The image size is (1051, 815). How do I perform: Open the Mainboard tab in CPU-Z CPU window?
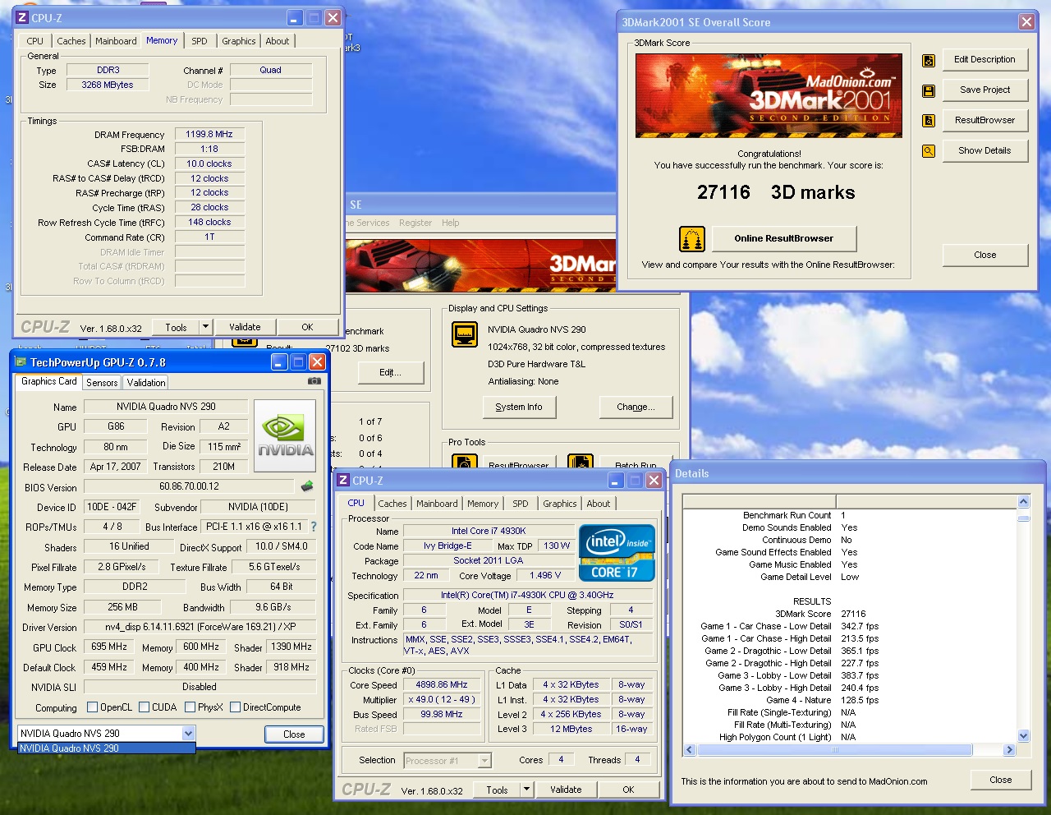pyautogui.click(x=437, y=504)
